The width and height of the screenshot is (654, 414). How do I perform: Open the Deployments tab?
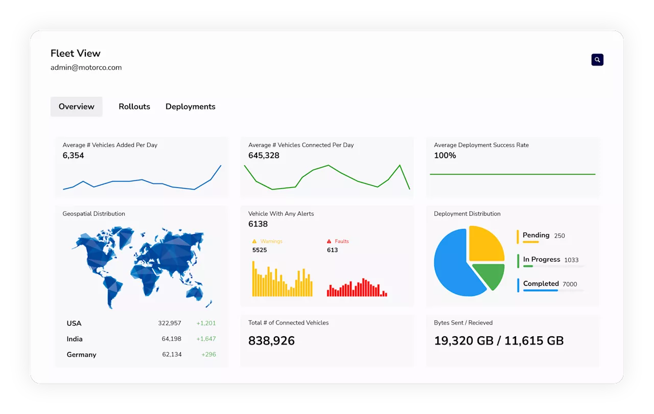pos(191,106)
